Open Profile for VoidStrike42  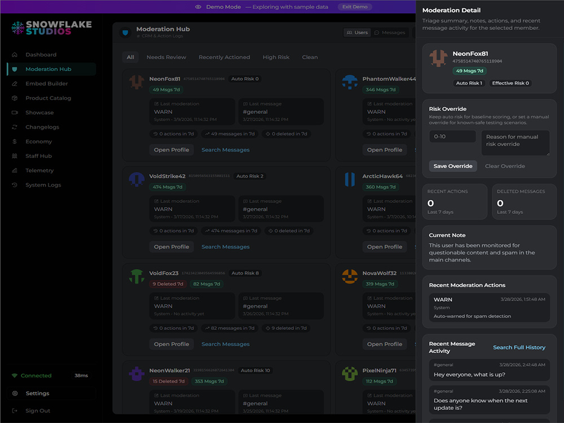click(x=171, y=247)
